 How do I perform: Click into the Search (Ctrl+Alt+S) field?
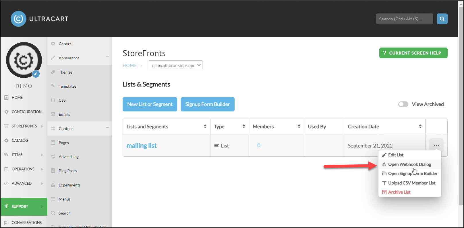[404, 19]
